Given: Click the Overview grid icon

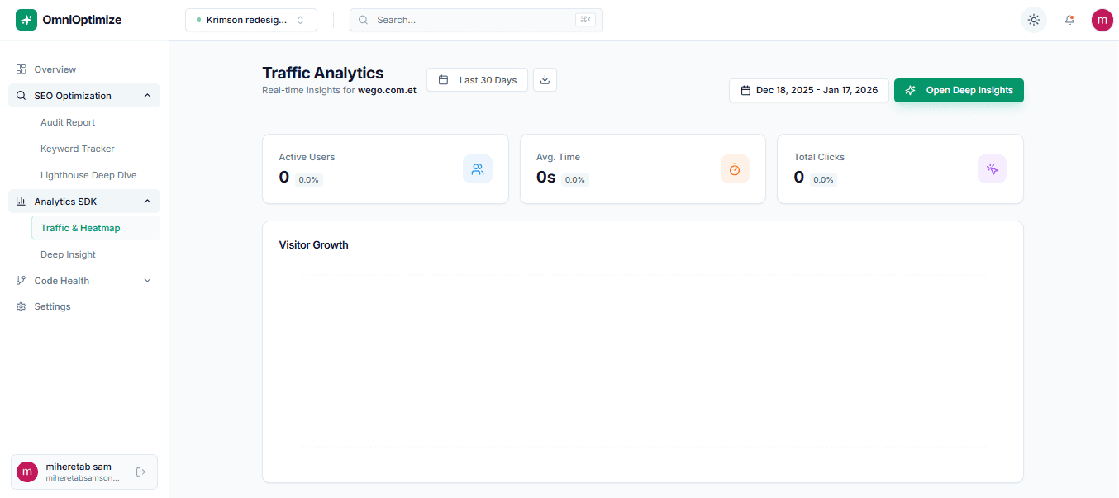Looking at the screenshot, I should click(x=21, y=69).
